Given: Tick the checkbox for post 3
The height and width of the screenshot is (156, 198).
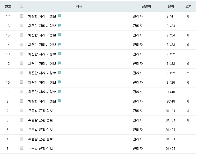Looking at the screenshot, I should click(21, 148).
